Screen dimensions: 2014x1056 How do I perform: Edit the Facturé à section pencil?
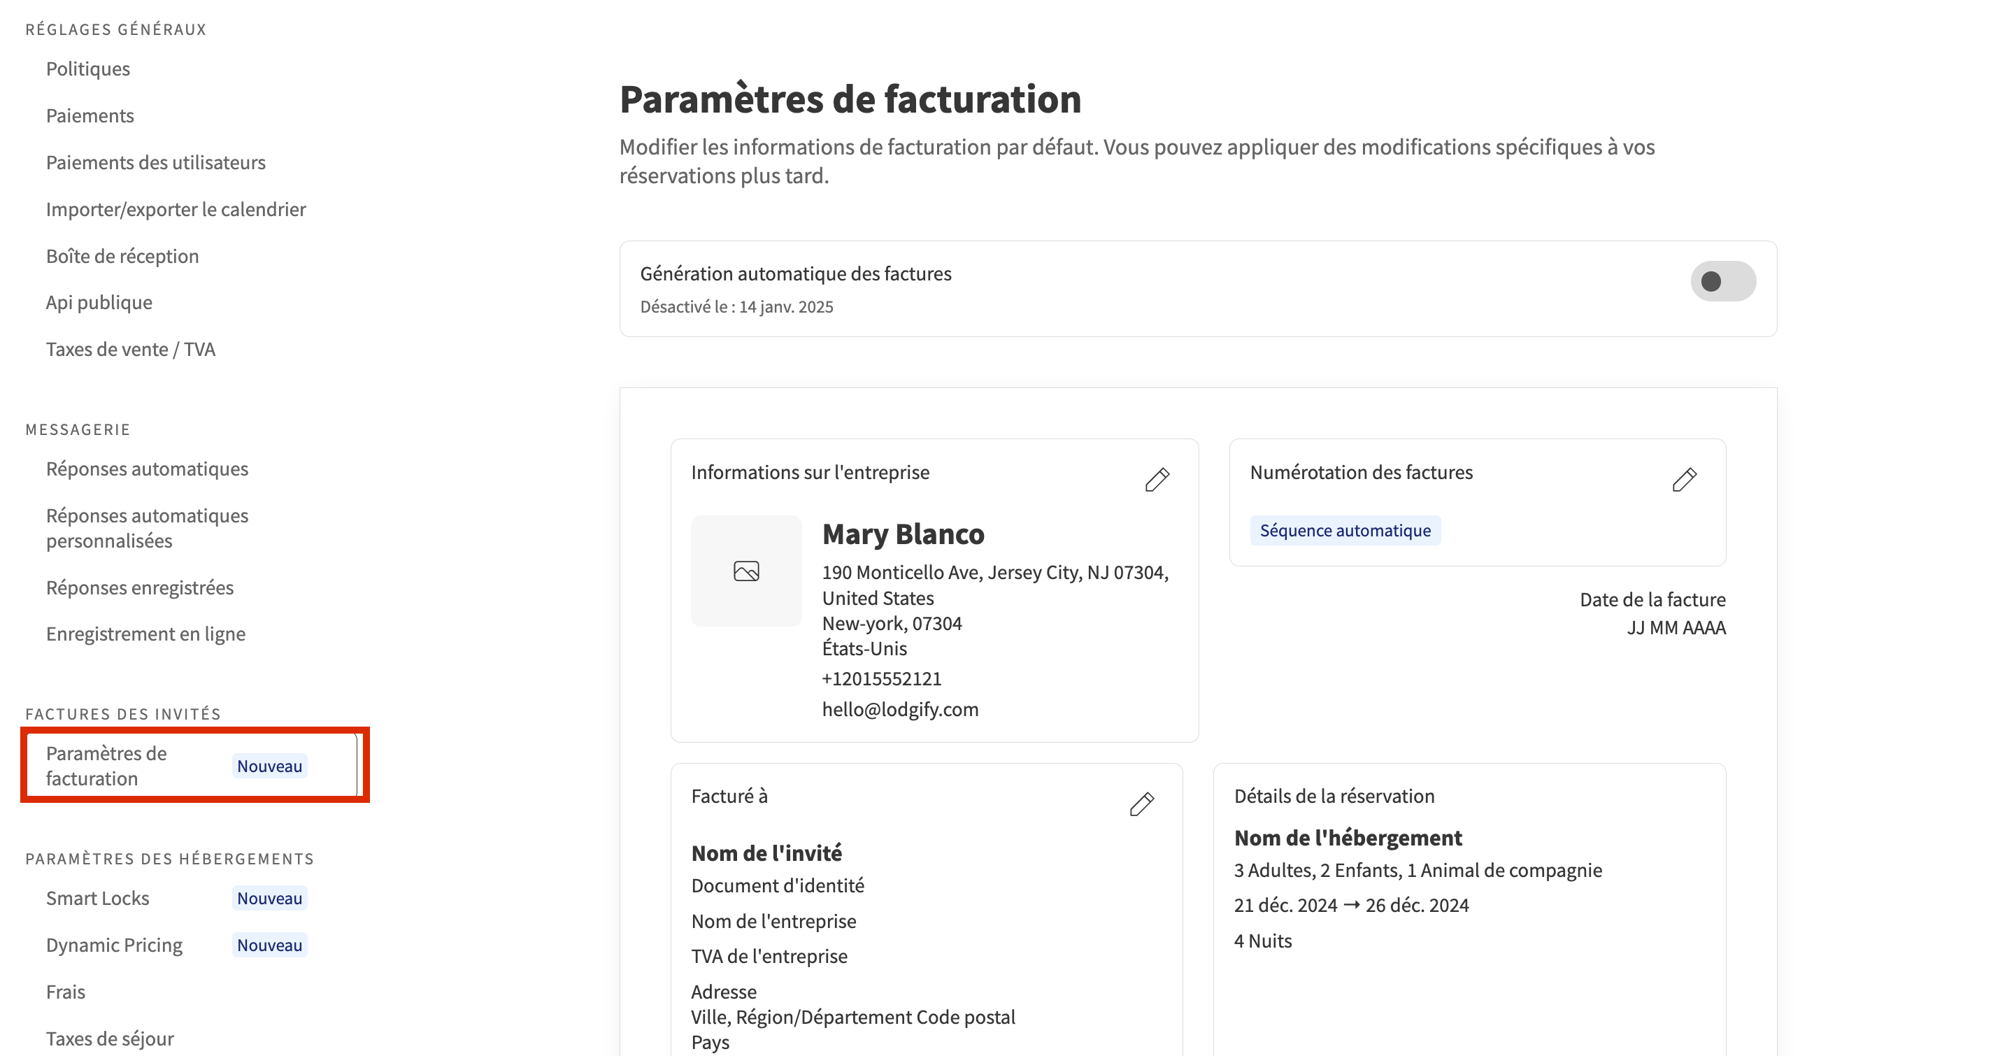[1141, 804]
